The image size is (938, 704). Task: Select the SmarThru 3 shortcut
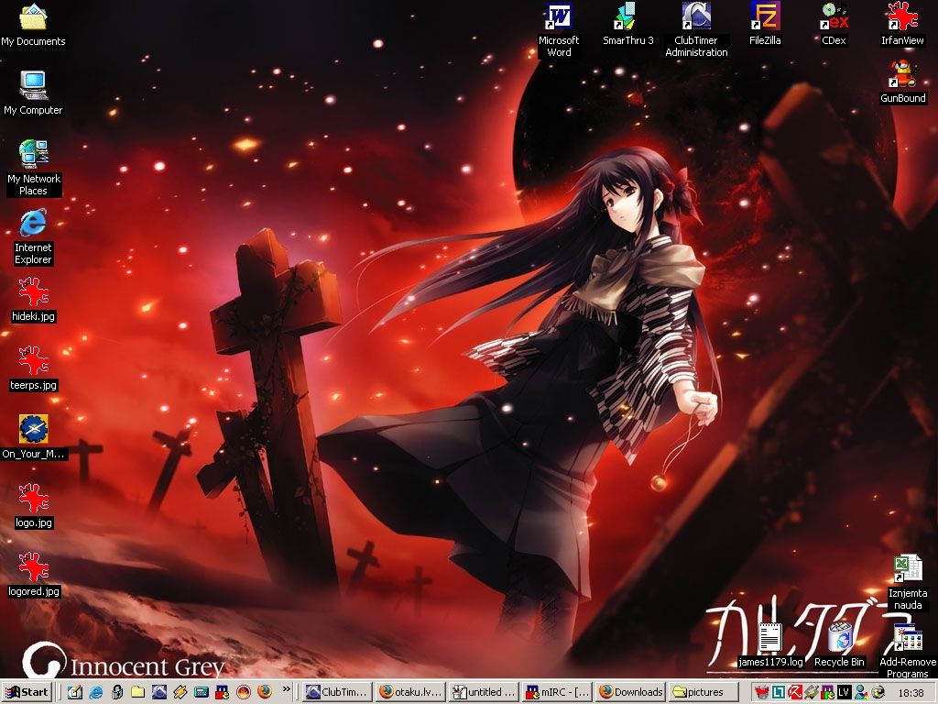(x=627, y=25)
